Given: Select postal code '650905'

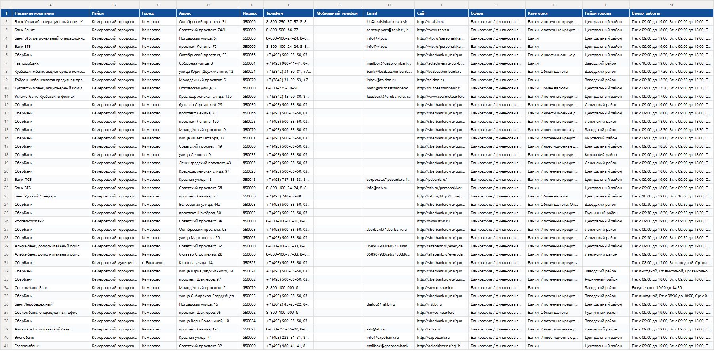Looking at the screenshot, I should pyautogui.click(x=252, y=205).
